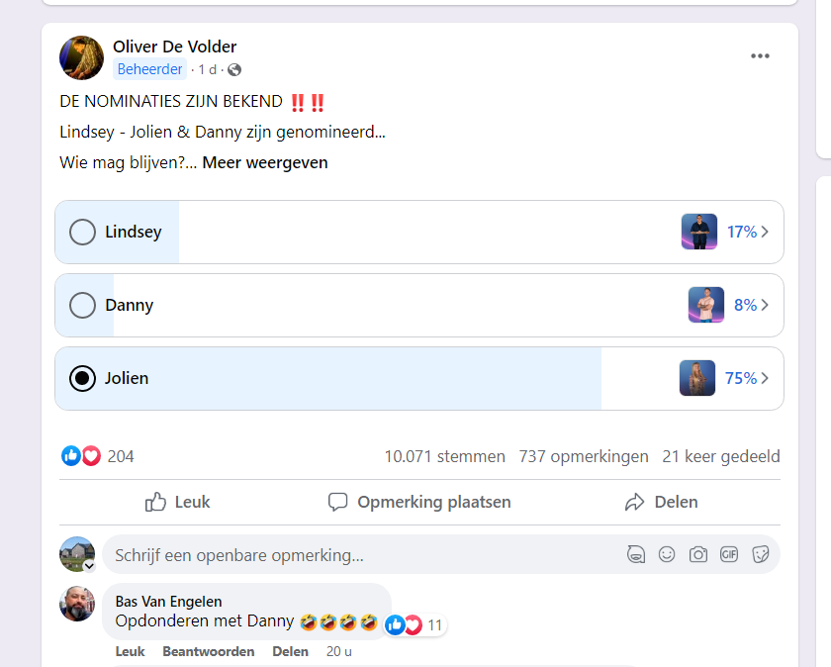The image size is (831, 667).
Task: Add a GIF to the comment
Action: 729,554
